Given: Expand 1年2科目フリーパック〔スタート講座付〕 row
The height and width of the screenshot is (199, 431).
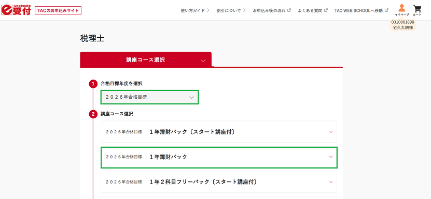Looking at the screenshot, I should click(x=219, y=182).
